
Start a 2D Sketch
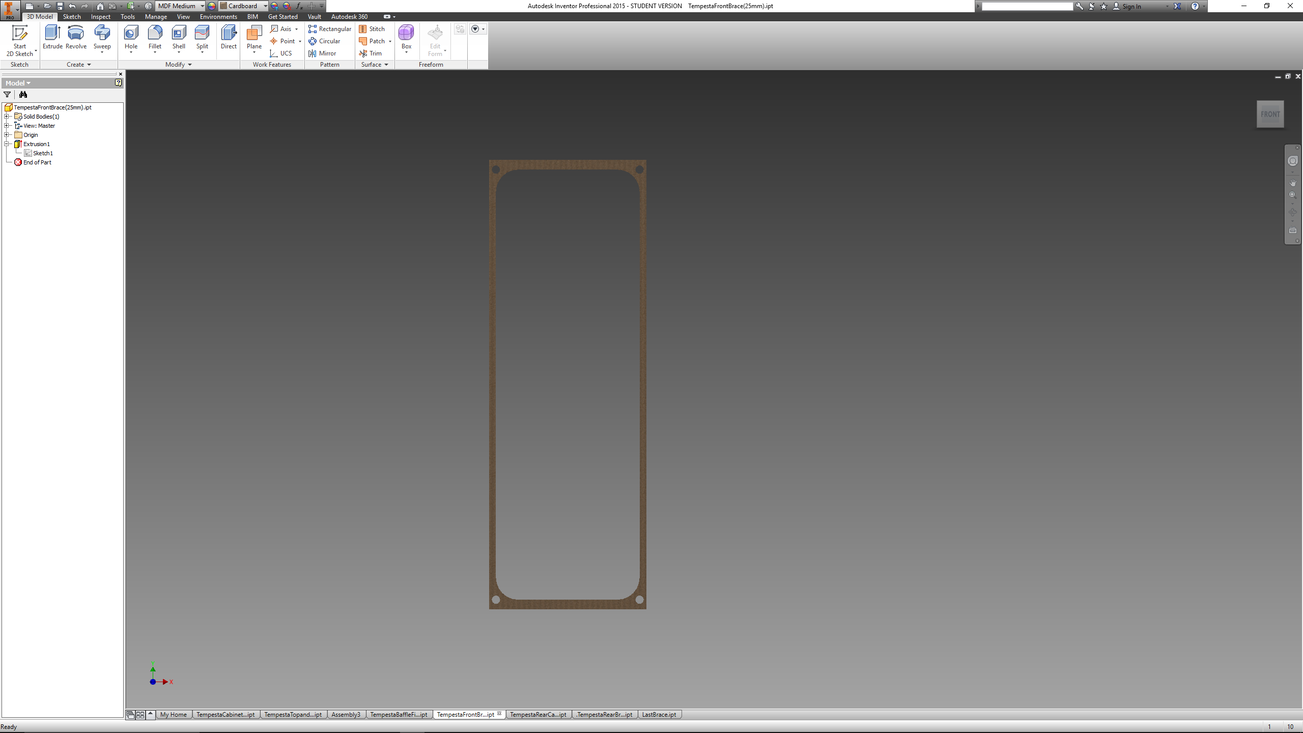(19, 40)
